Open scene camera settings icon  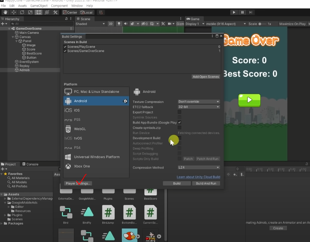[x=170, y=24]
